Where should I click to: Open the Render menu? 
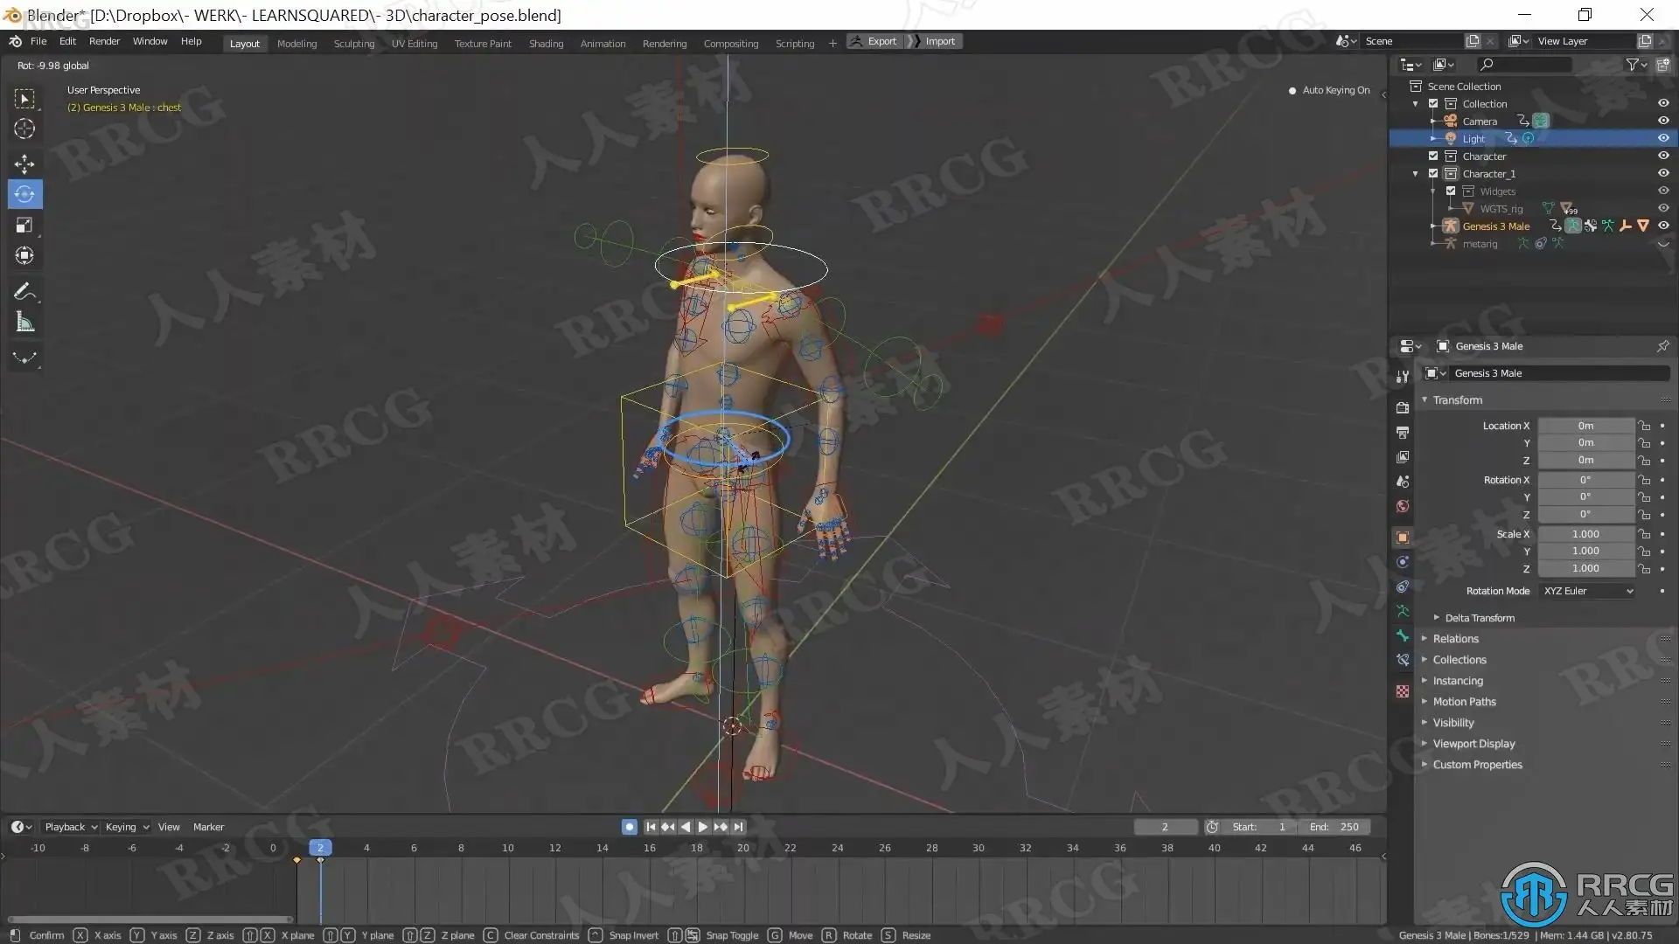point(104,41)
